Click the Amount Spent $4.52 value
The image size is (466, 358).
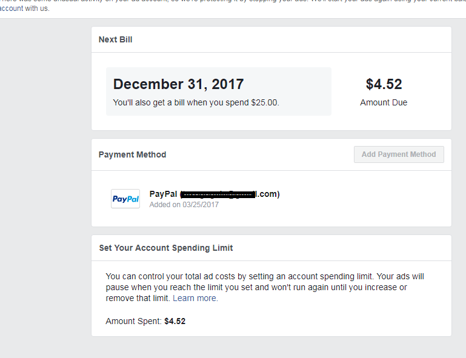[175, 321]
